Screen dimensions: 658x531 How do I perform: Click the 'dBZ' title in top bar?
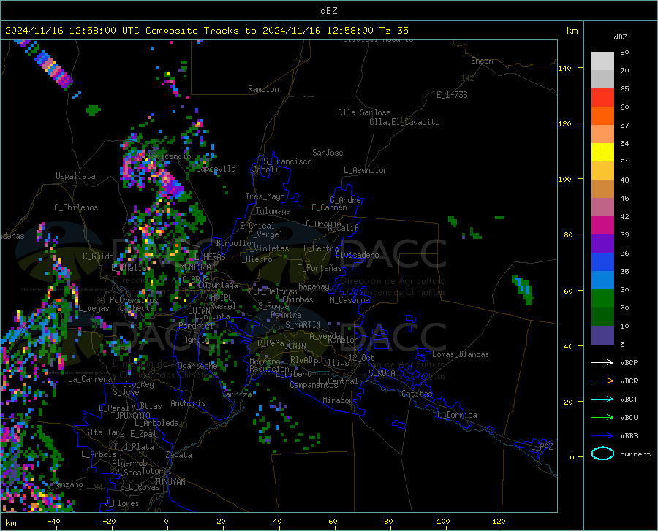328,11
